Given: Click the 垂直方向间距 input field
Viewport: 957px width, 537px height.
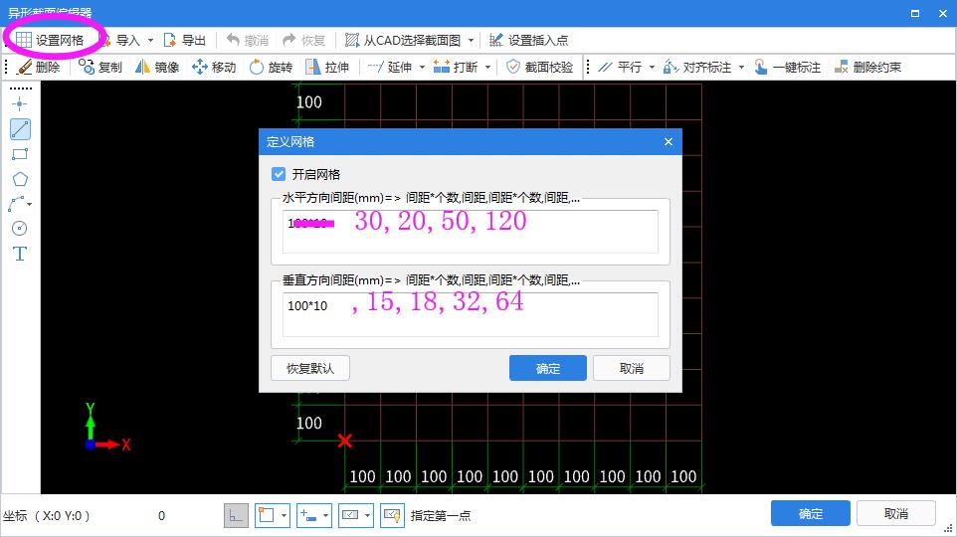Looking at the screenshot, I should [x=470, y=314].
